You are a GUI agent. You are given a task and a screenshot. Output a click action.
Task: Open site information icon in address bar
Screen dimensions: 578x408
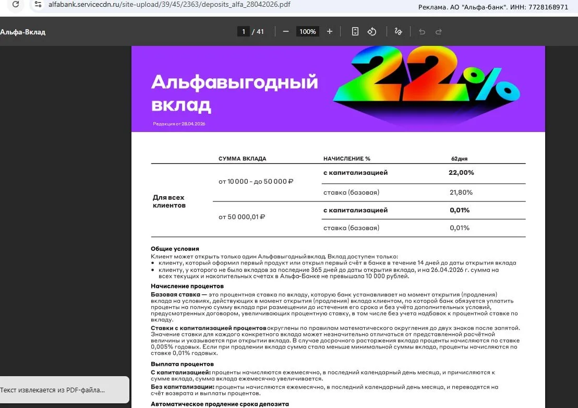[x=38, y=4]
